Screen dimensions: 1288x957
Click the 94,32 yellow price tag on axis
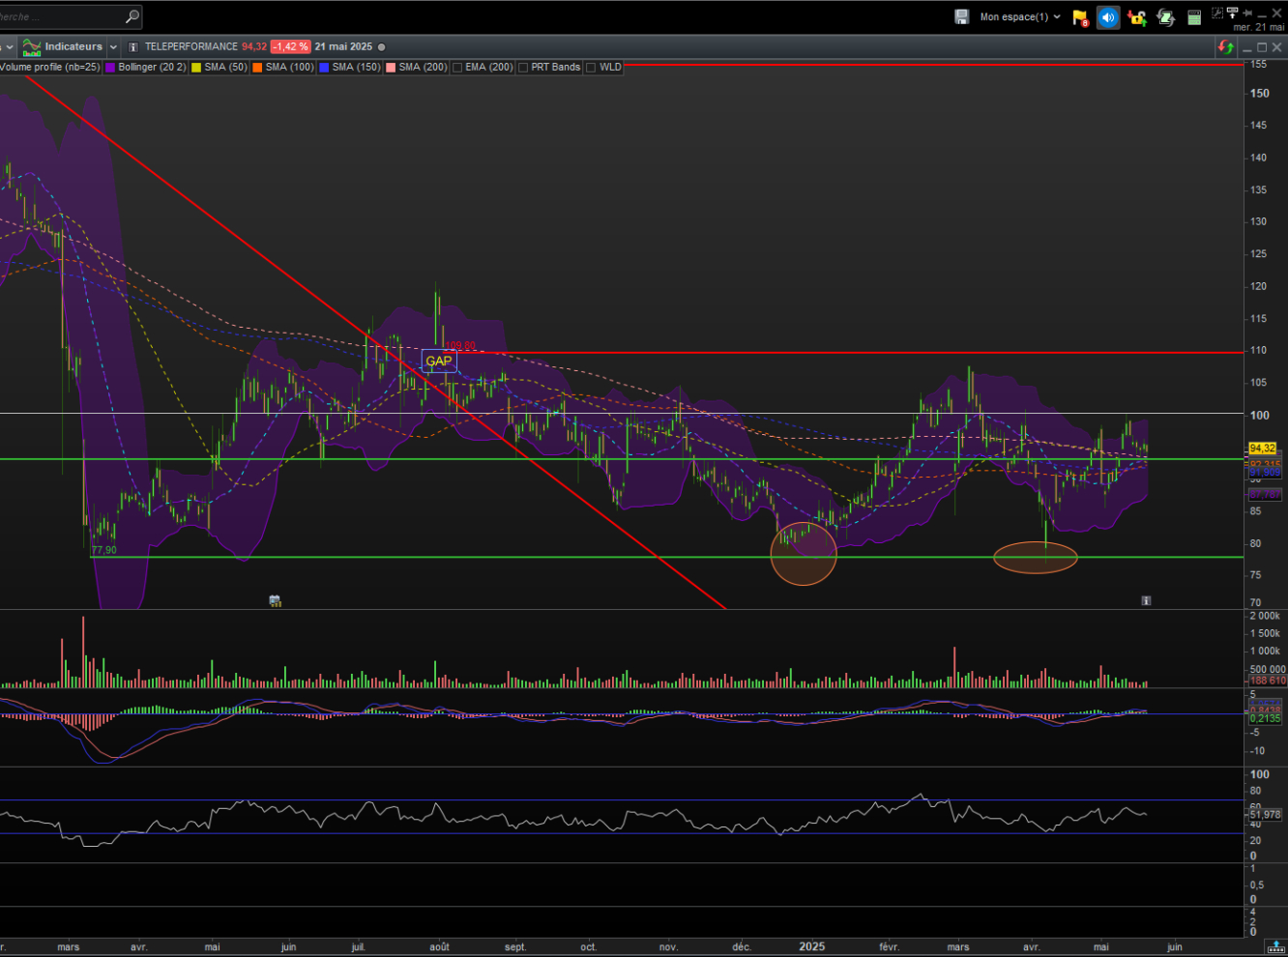(x=1263, y=448)
